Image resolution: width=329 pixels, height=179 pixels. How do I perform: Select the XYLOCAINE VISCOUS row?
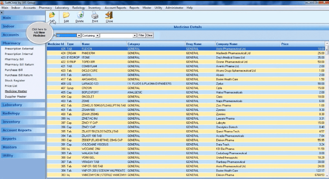click(186, 145)
